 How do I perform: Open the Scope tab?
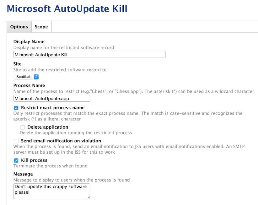pos(41,27)
